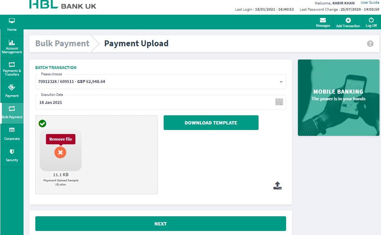Select the Payment sidebar item
Viewport: 381px width, 235px height.
12,91
